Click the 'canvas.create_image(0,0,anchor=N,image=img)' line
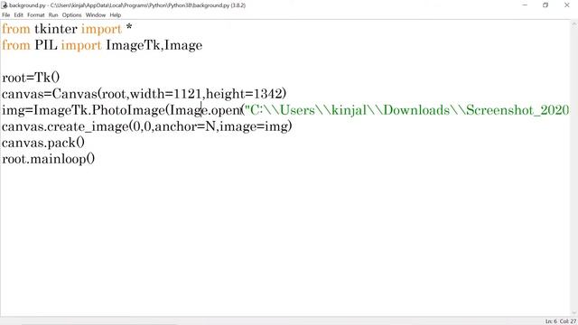 (x=146, y=126)
